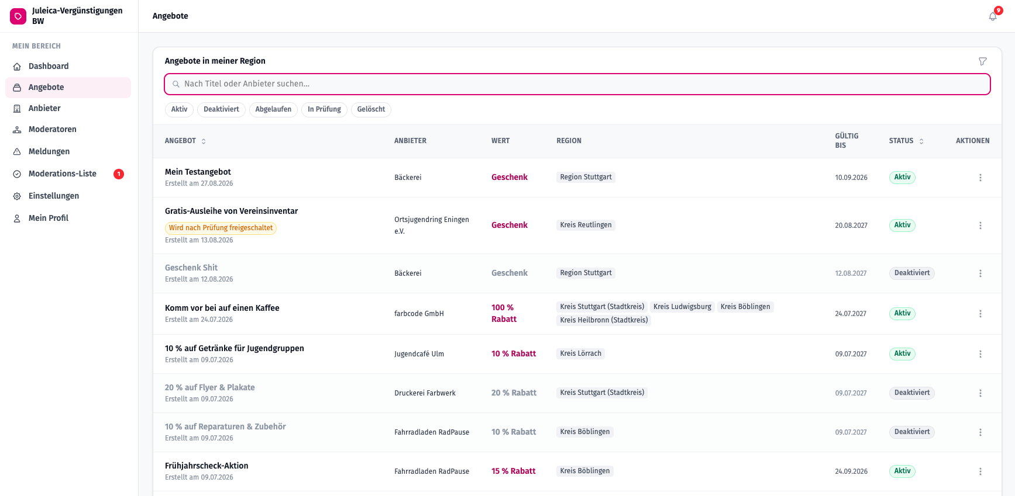Open Moderatoren page in sidebar
Viewport: 1015px width, 496px height.
(68, 130)
